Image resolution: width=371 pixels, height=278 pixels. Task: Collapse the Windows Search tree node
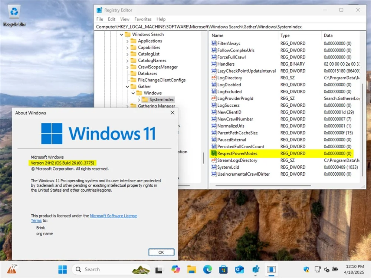pos(122,34)
